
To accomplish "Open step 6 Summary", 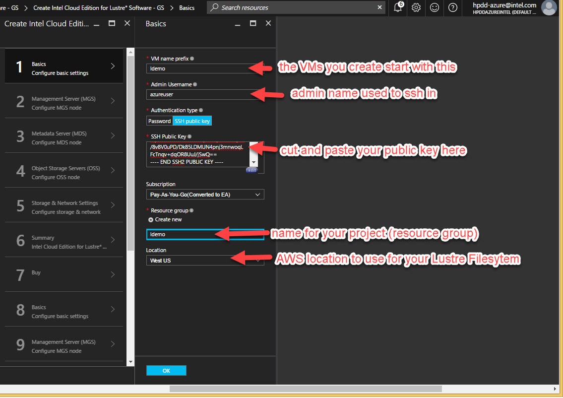I will tap(64, 240).
